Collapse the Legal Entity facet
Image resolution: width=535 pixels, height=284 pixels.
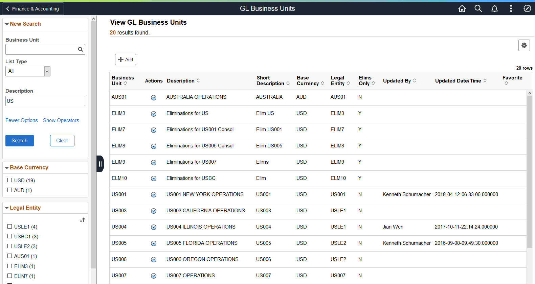(x=7, y=208)
